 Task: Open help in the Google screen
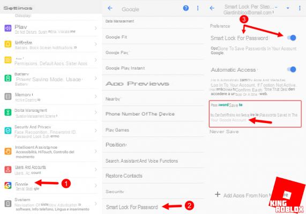click(186, 8)
